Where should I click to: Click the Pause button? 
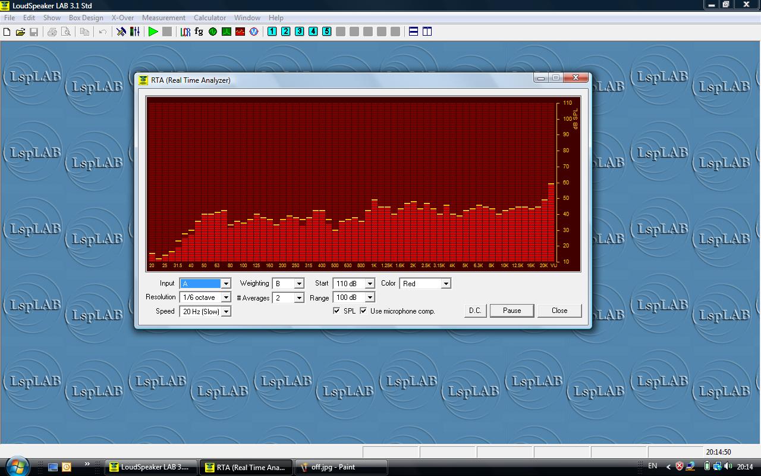point(512,311)
